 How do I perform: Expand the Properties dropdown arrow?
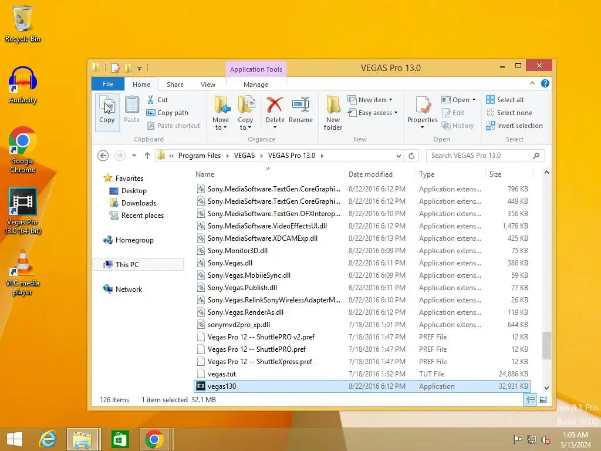(423, 127)
